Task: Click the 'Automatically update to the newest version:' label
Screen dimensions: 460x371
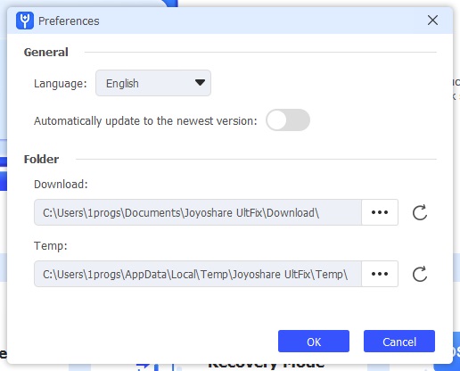Action: (145, 121)
